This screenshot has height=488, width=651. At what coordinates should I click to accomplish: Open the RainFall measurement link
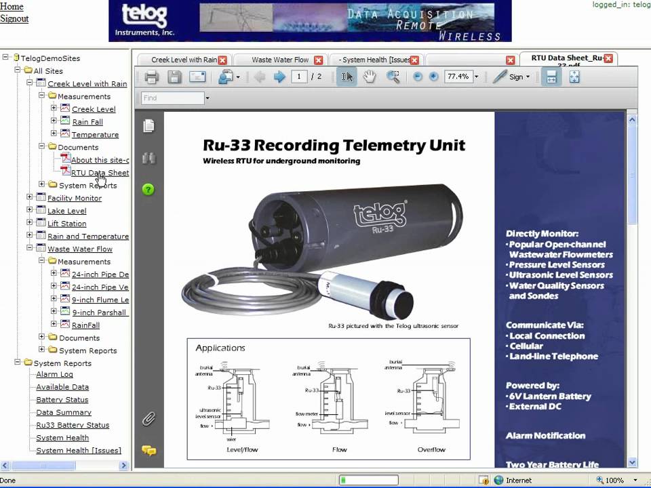(x=85, y=325)
